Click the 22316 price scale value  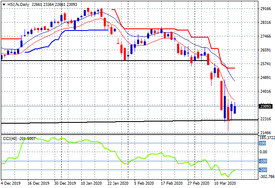coord(265,119)
